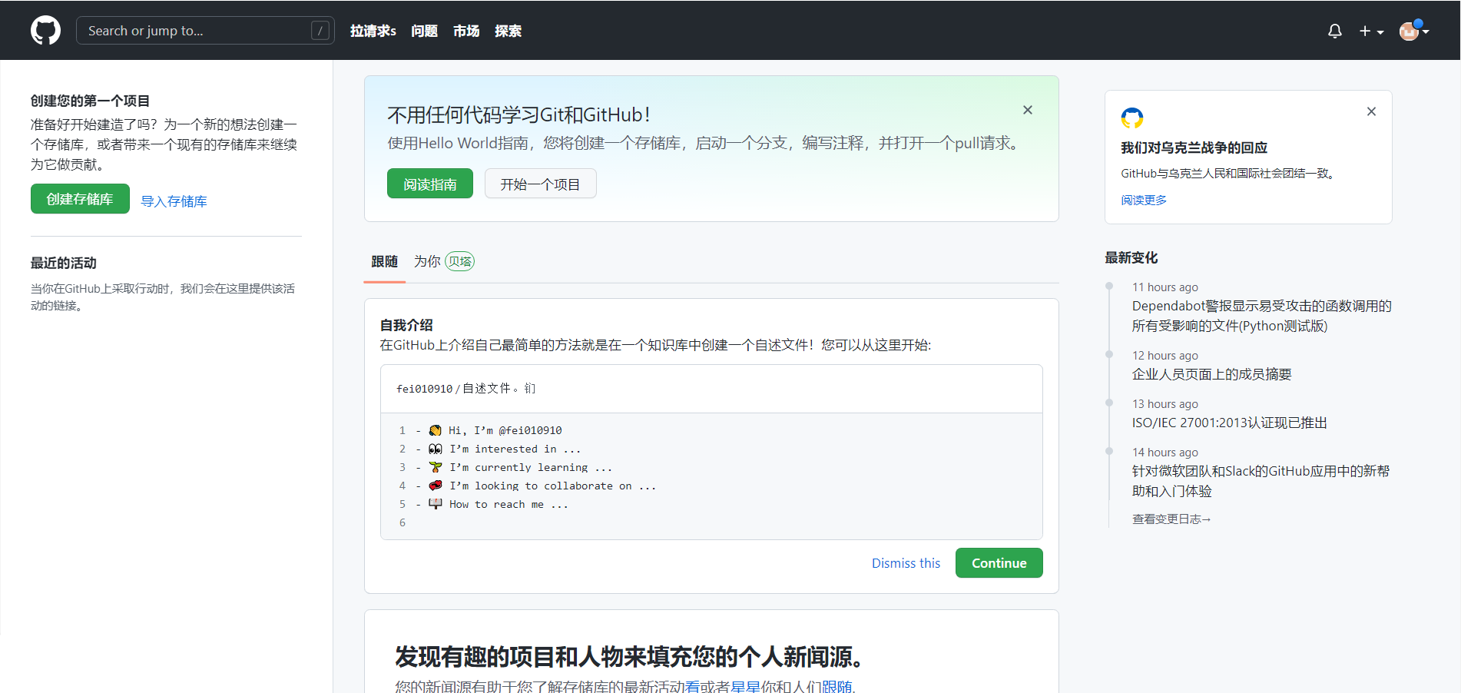Click the eyes emoji on line 2
The width and height of the screenshot is (1461, 693).
point(436,449)
